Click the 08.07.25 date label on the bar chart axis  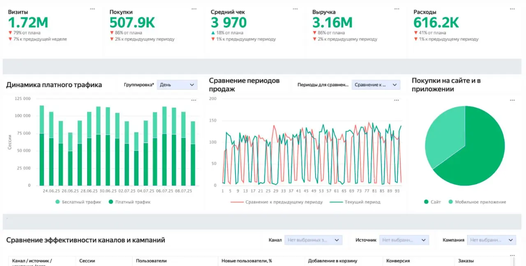tap(184, 191)
